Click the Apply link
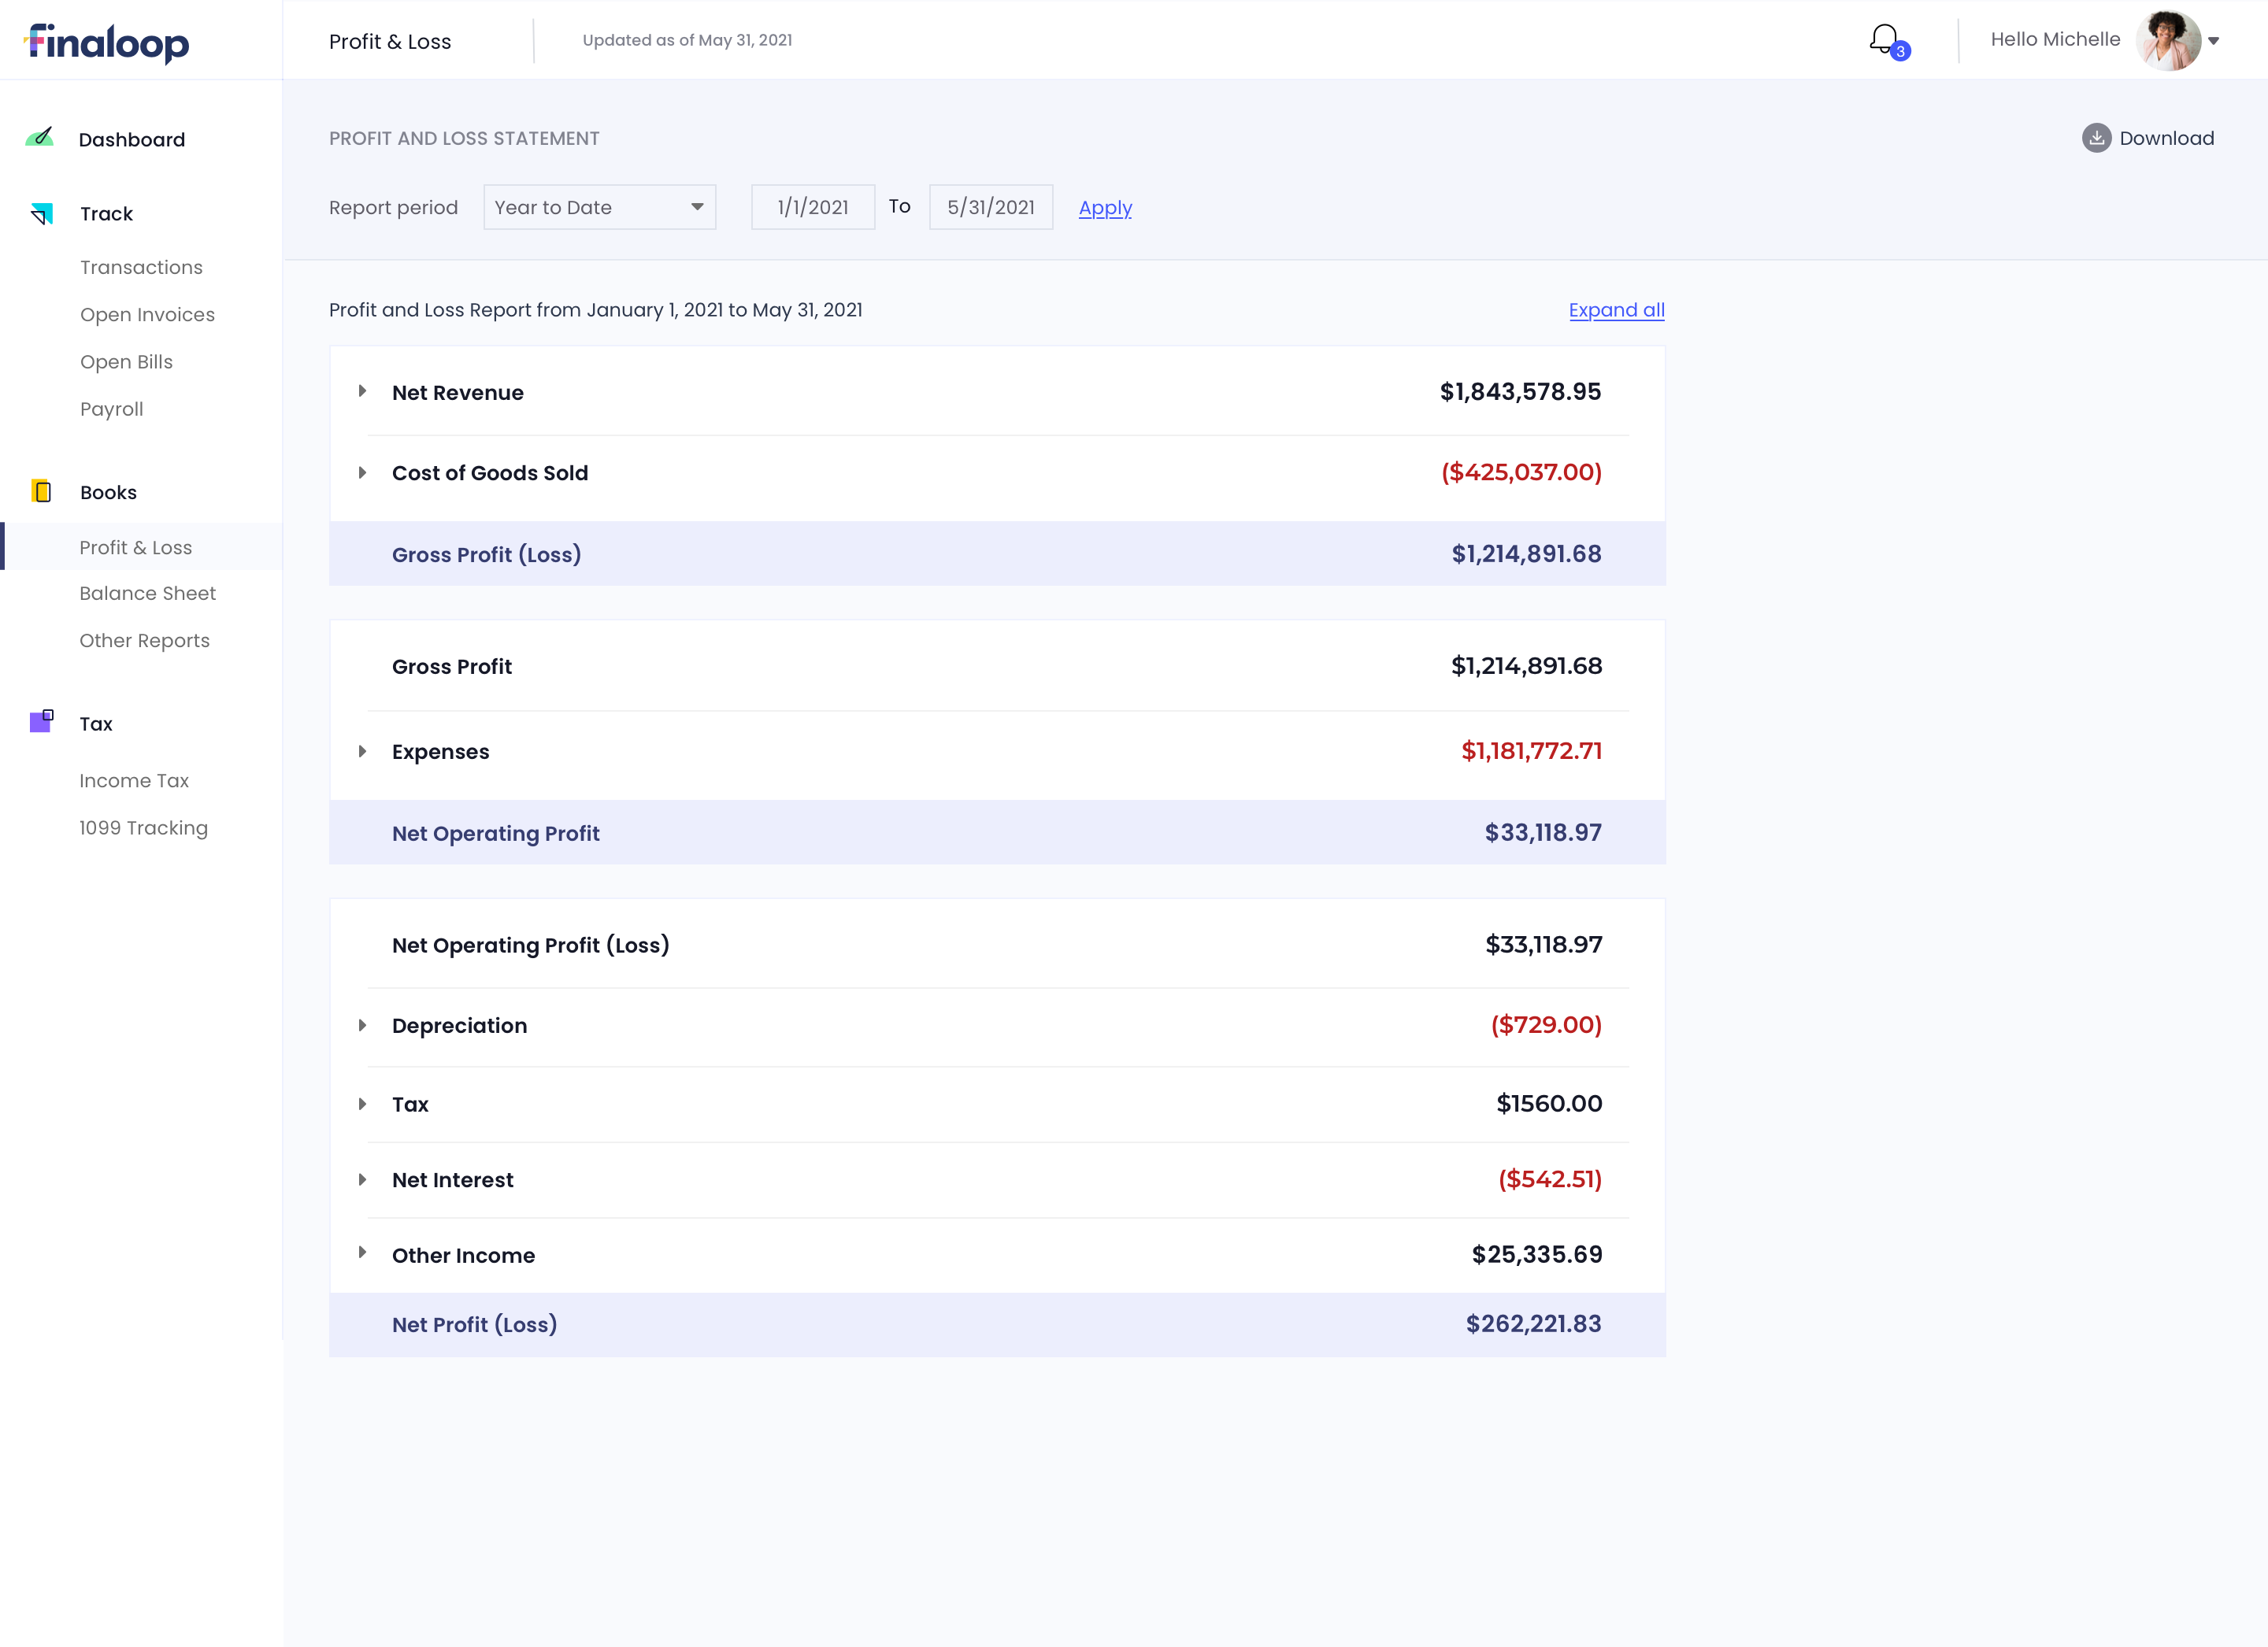Viewport: 2268px width, 1647px height. pyautogui.click(x=1105, y=208)
